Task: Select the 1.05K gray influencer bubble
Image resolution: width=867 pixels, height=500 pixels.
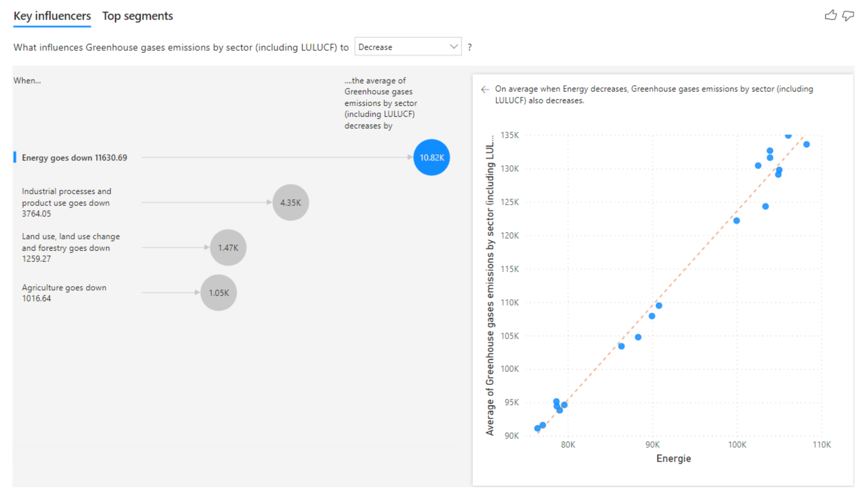Action: tap(218, 293)
